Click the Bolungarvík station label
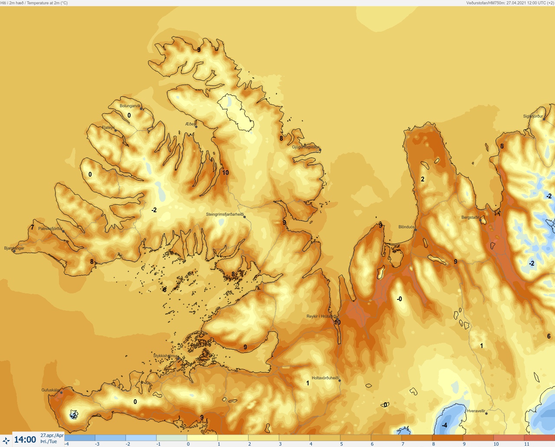The height and width of the screenshot is (447, 555). tap(130, 106)
